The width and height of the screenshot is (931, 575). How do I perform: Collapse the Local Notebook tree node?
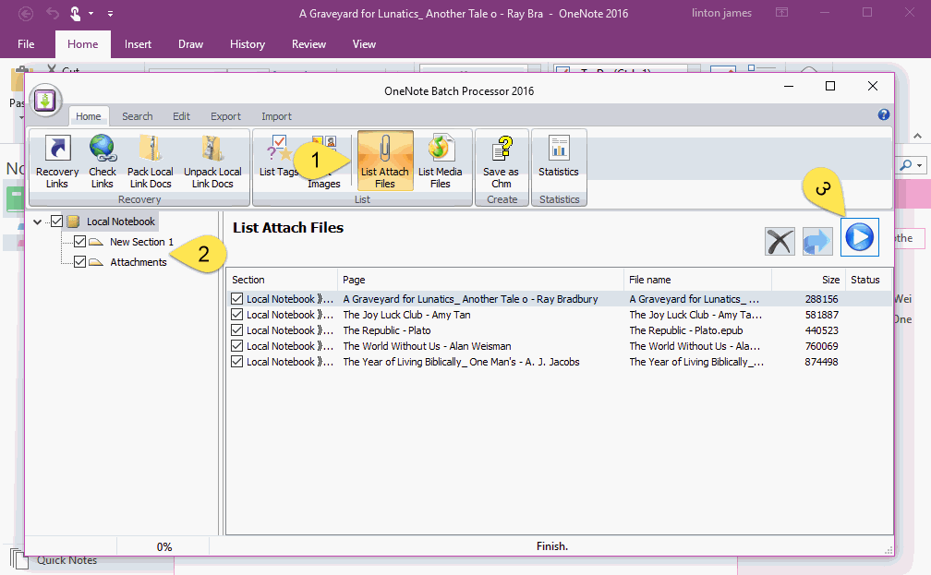coord(37,222)
